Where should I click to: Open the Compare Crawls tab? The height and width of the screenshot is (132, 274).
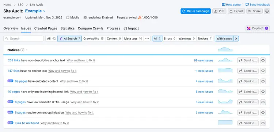(91, 28)
